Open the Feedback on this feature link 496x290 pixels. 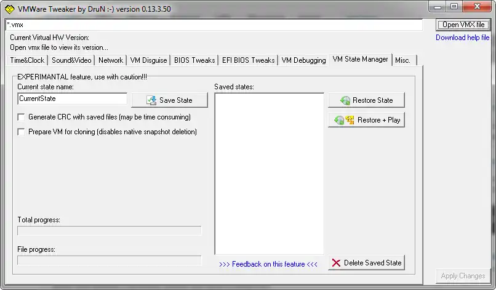click(x=268, y=264)
